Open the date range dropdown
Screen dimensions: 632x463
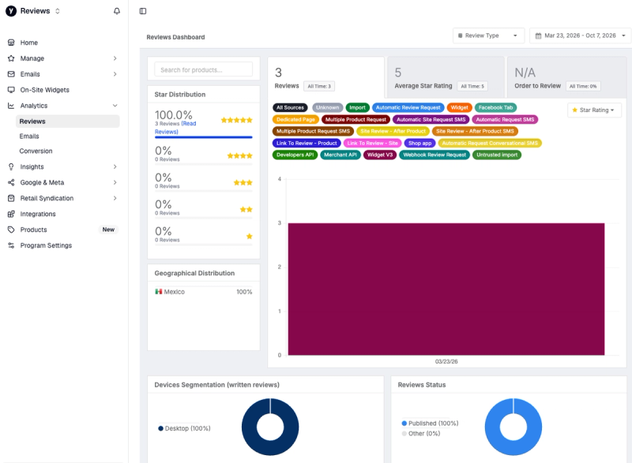(580, 35)
